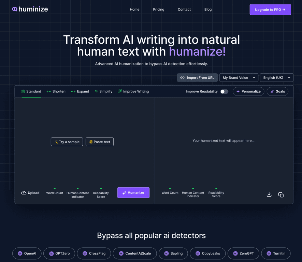Toggle the ZeroGPT detector badge
The height and width of the screenshot is (262, 302).
[x=243, y=253]
